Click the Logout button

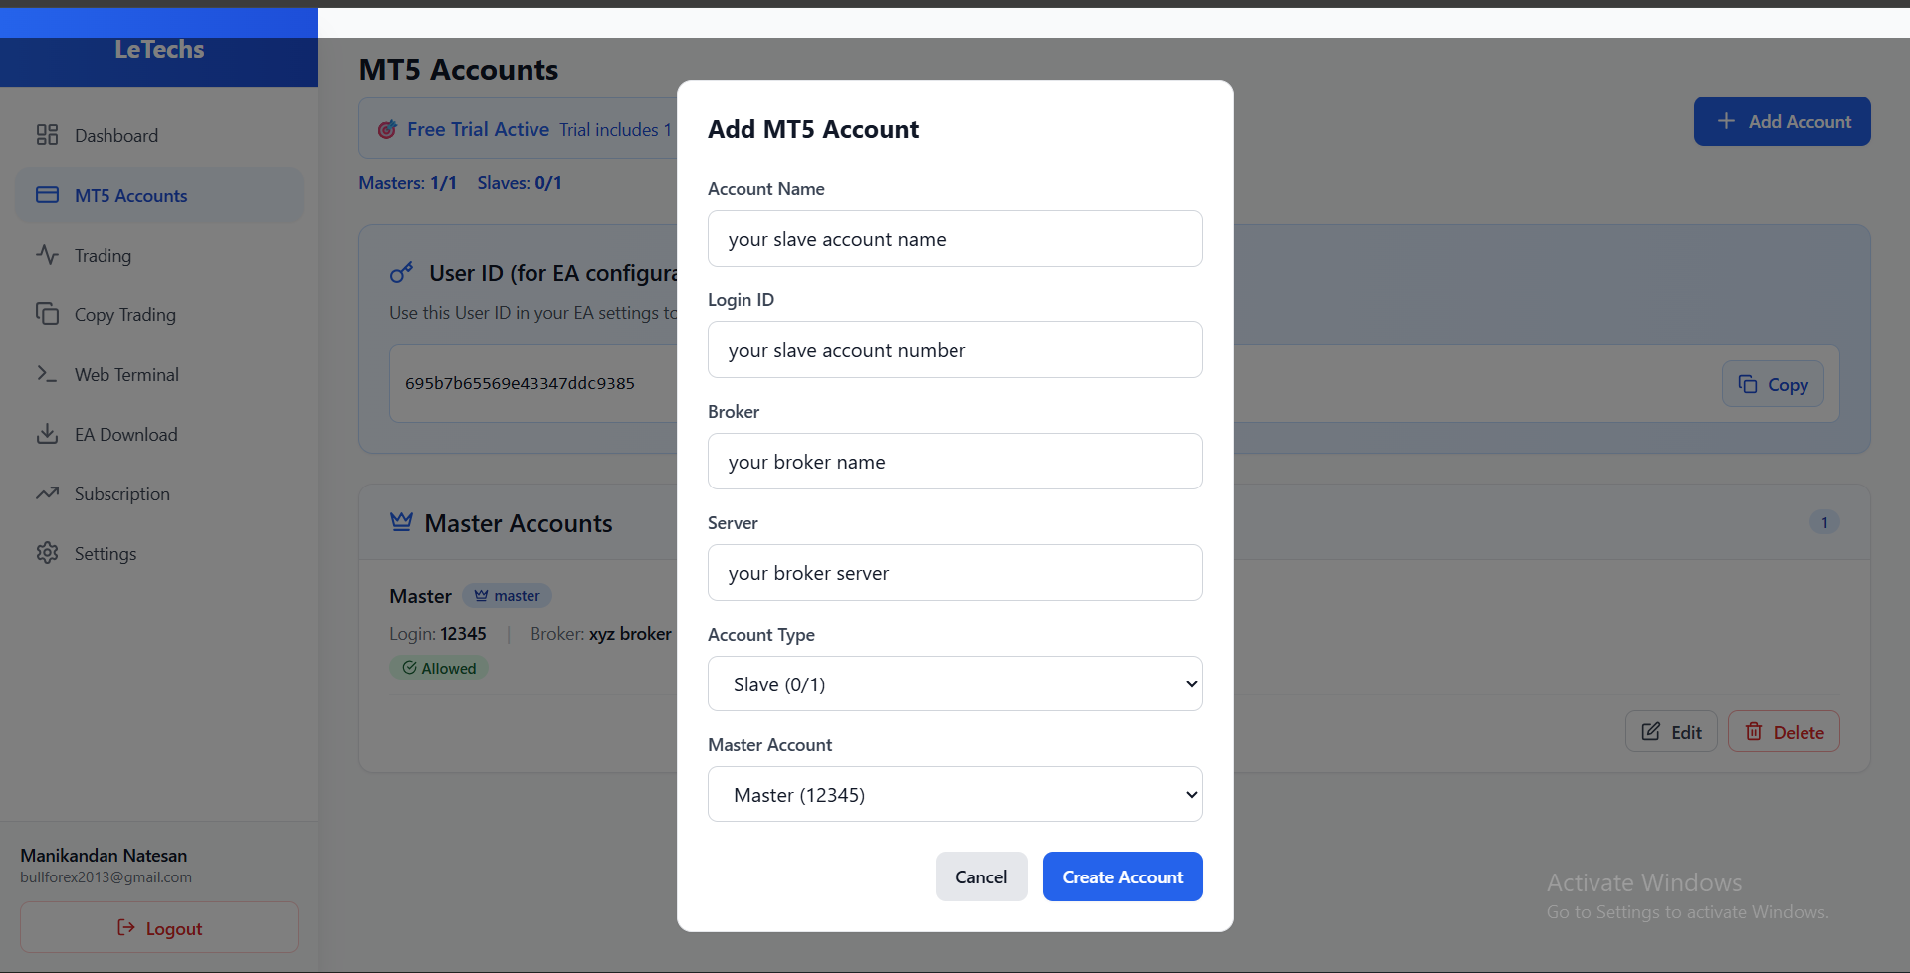(x=159, y=927)
